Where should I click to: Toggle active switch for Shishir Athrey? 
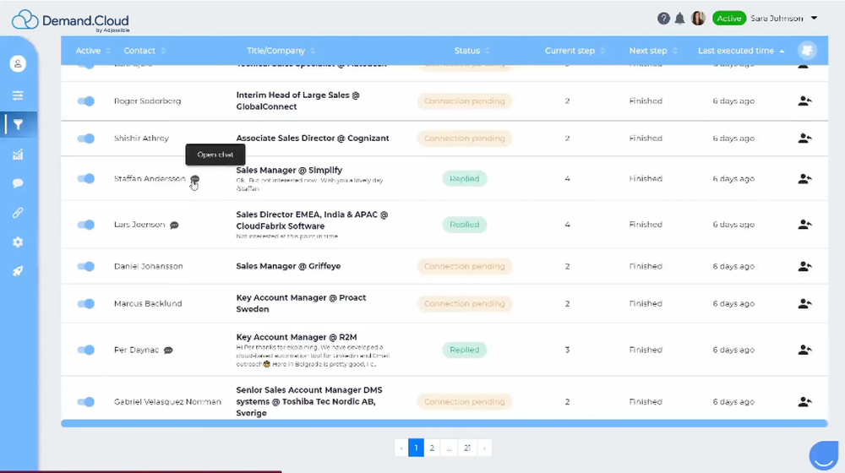[85, 139]
